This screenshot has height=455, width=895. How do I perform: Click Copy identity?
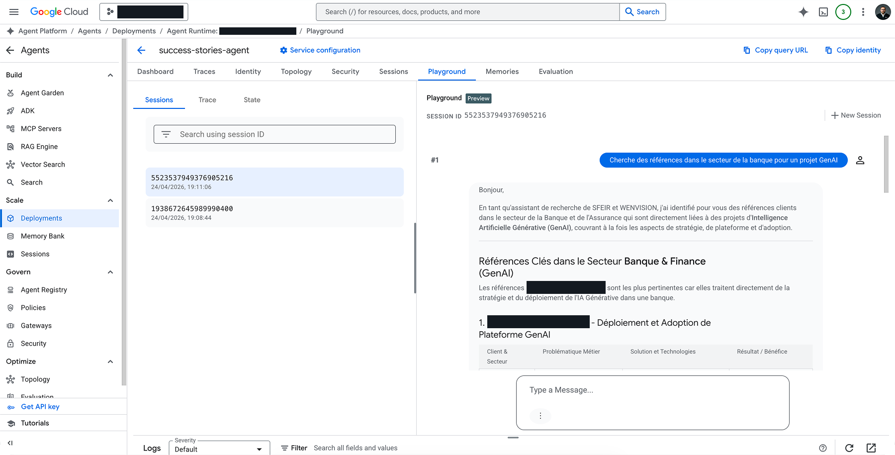pyautogui.click(x=853, y=50)
